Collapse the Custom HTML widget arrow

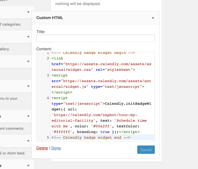(153, 18)
